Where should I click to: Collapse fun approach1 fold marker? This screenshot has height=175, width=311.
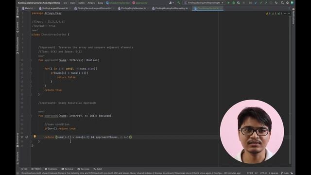pos(31,60)
